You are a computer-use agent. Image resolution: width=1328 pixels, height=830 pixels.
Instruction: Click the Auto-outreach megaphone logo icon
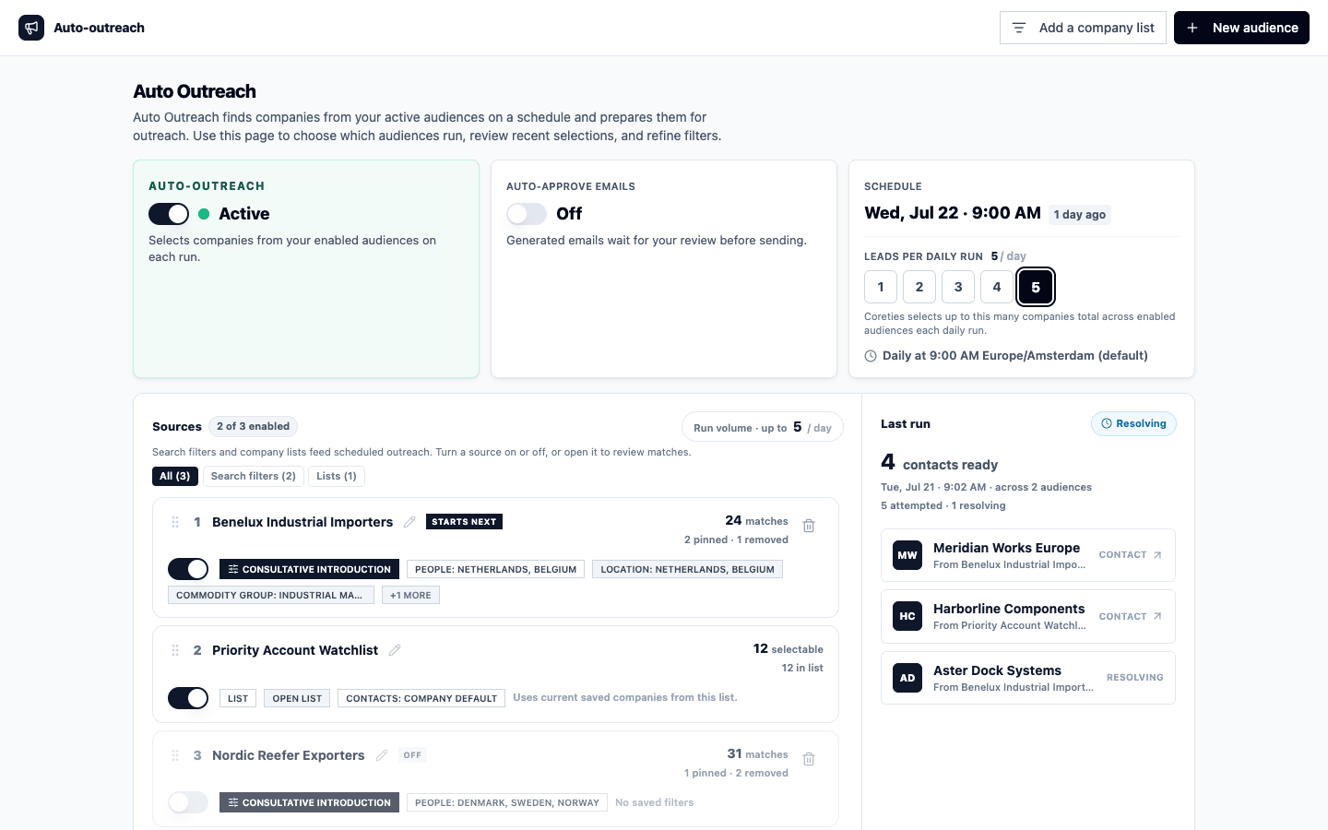[x=31, y=28]
